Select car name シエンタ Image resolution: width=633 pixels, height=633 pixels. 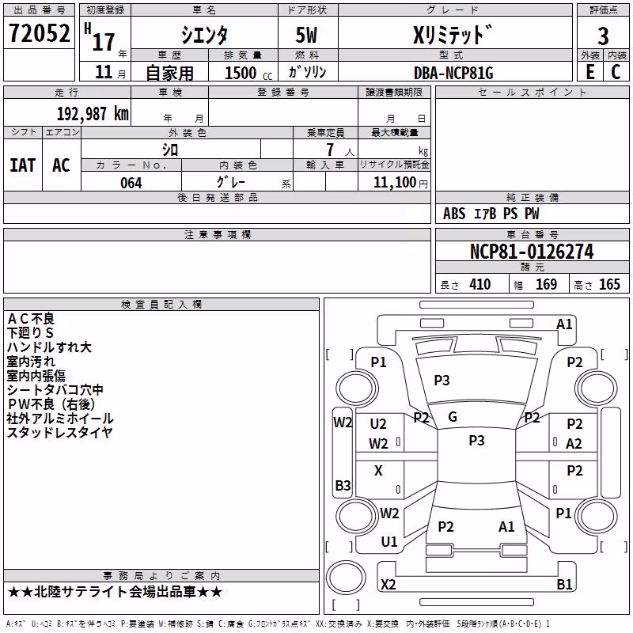(x=204, y=35)
